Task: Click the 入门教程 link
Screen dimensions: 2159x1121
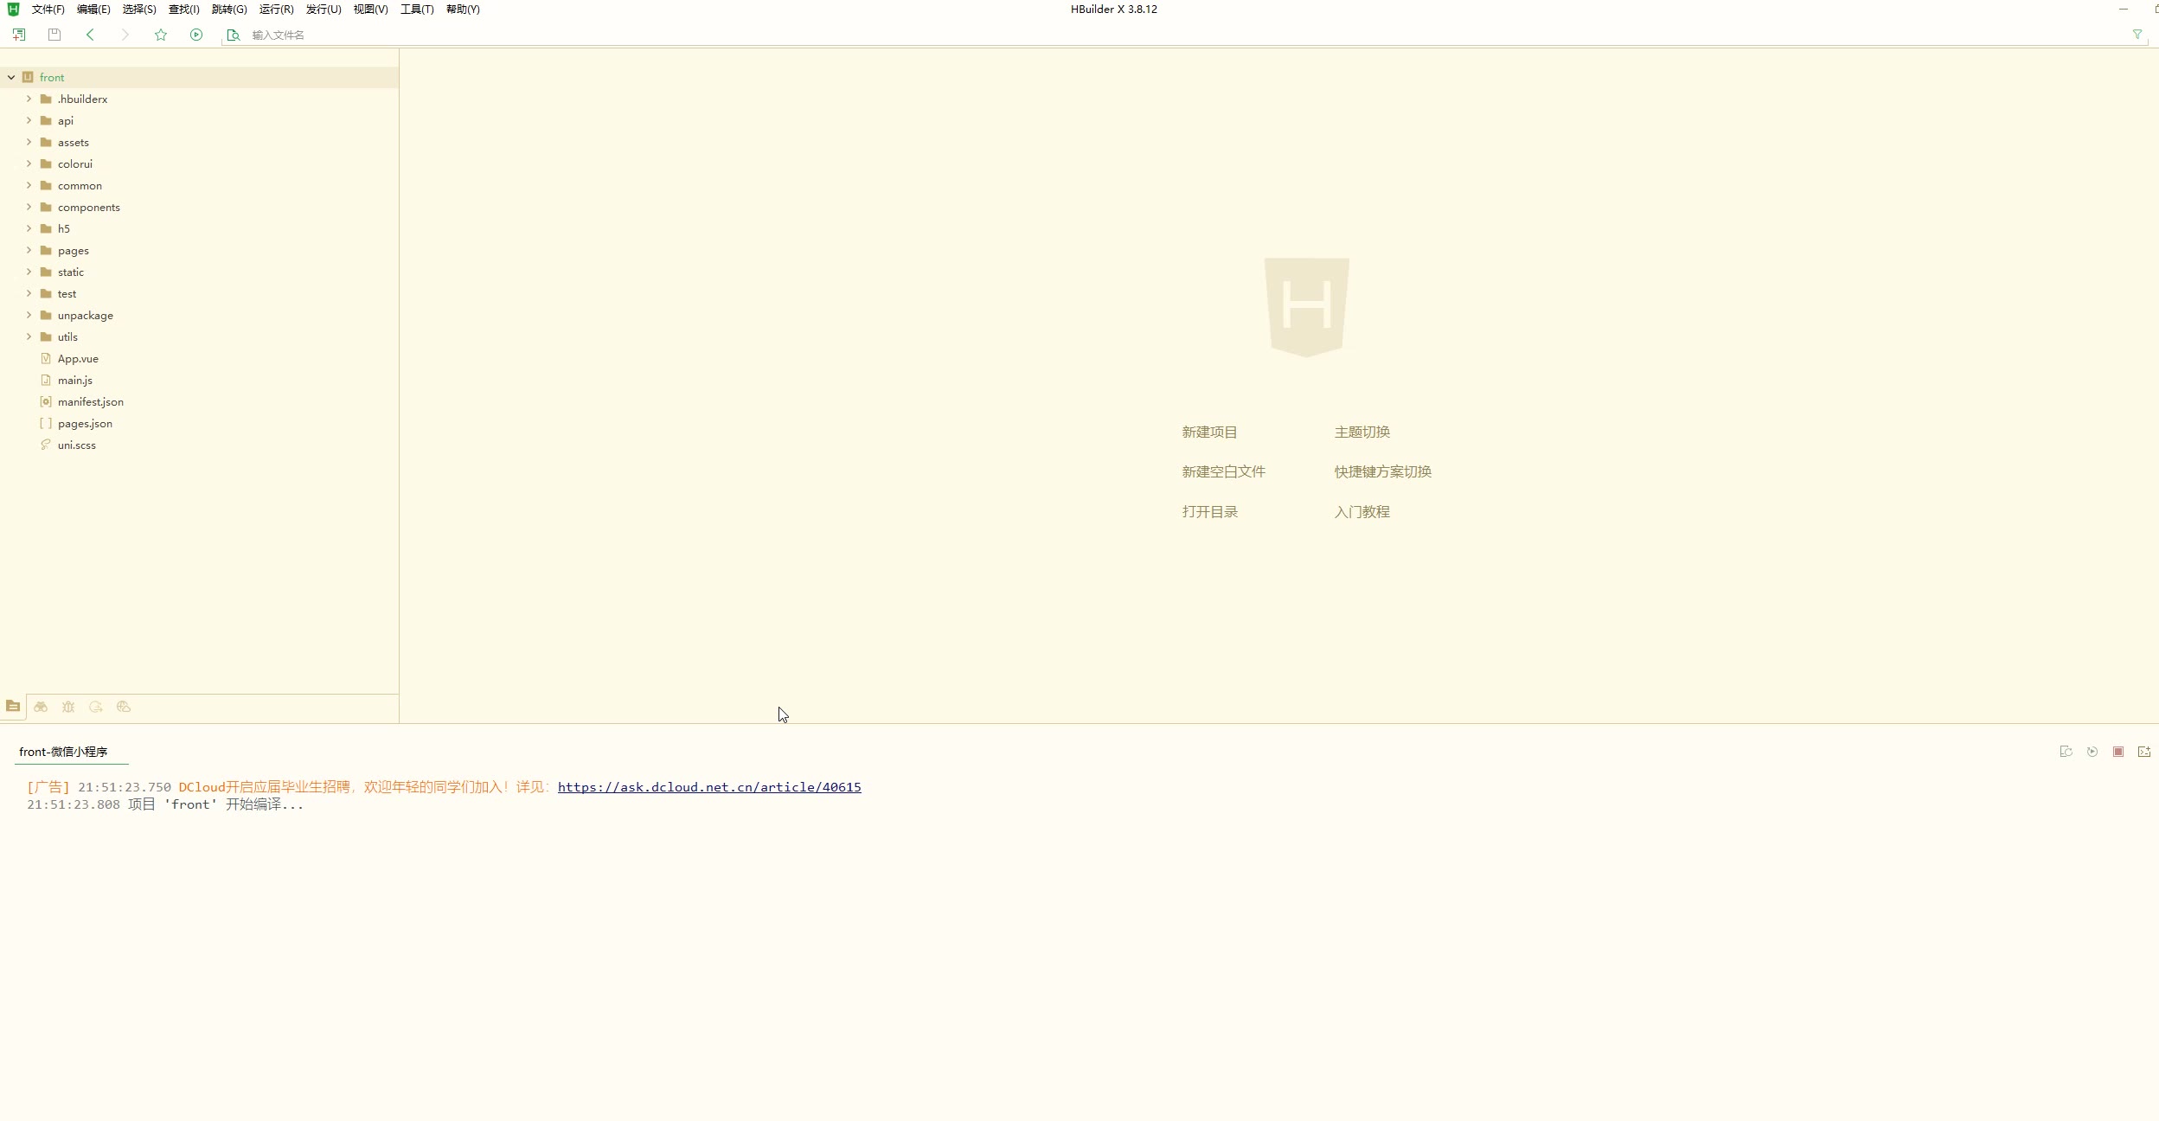Action: [x=1361, y=511]
